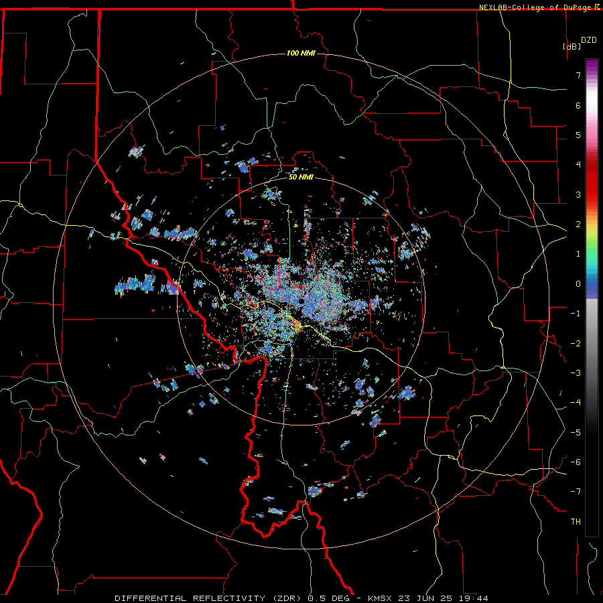
Task: Click the 4 tick label on the color scale
Action: point(578,165)
